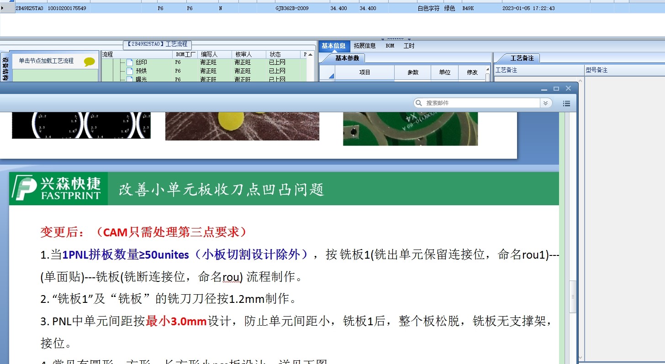This screenshot has height=364, width=665.
Task: Close the mail viewer window
Action: point(569,88)
